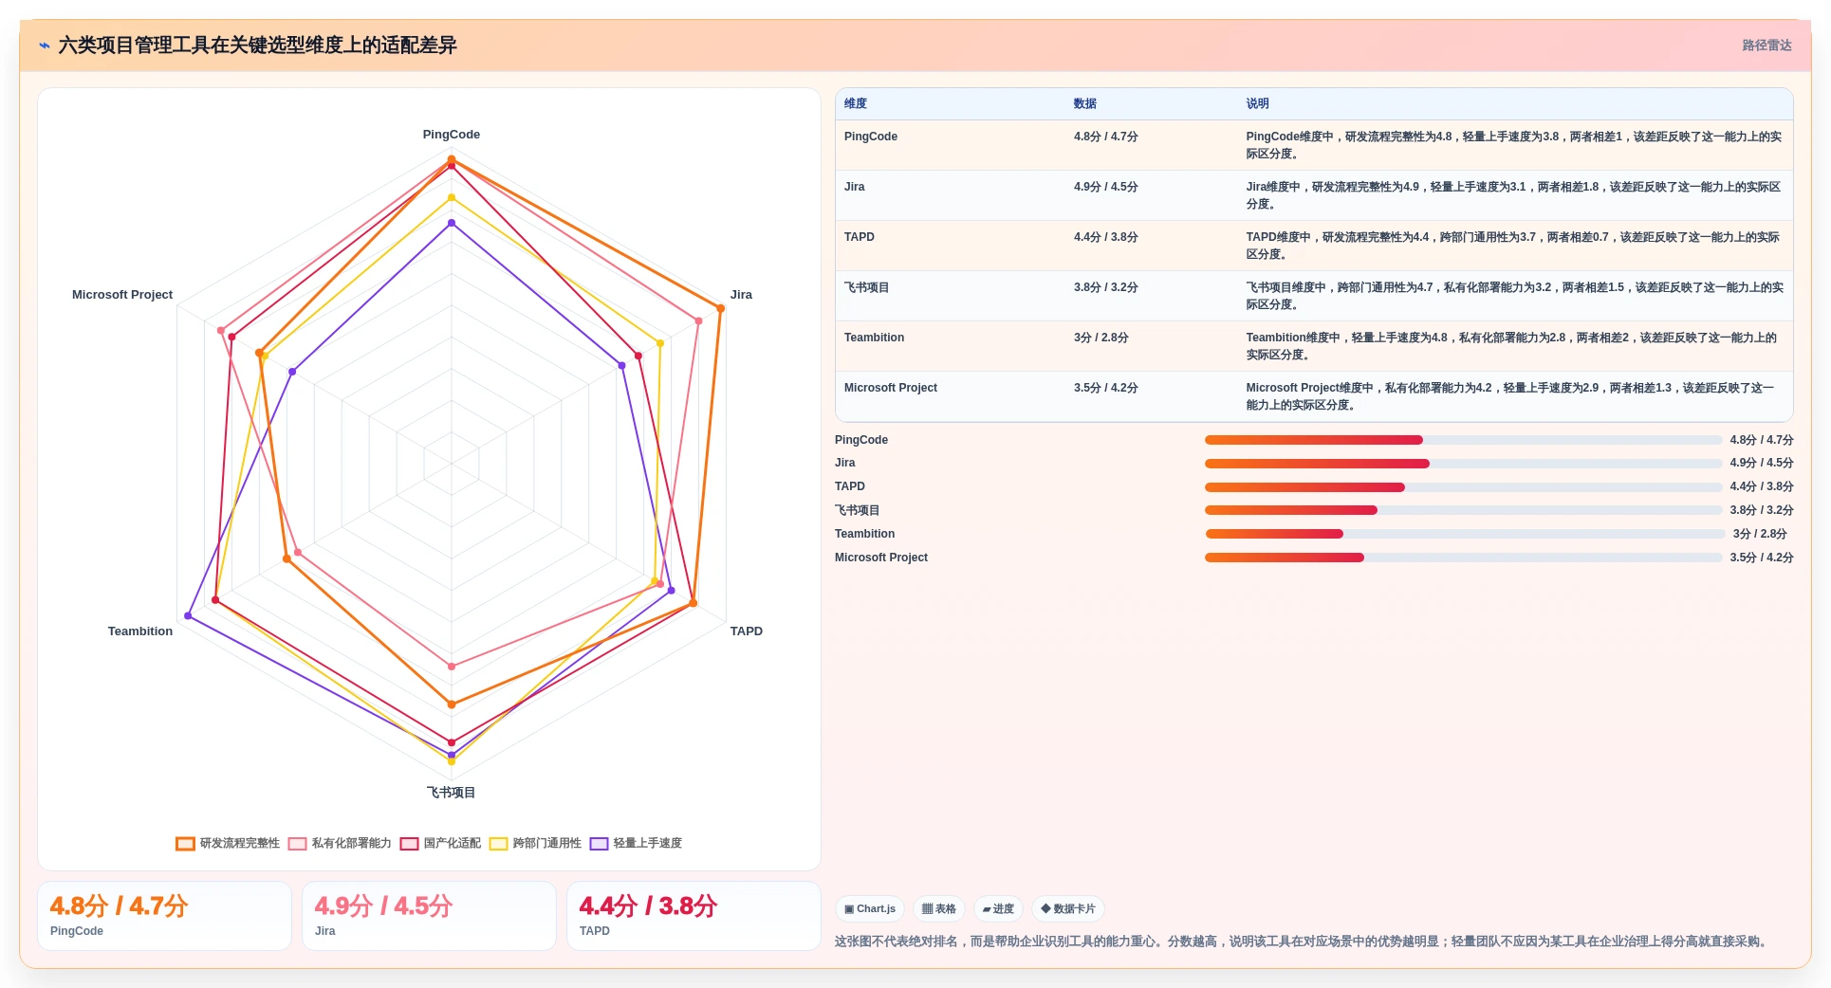Click the Microsoft Project axis label on radar
This screenshot has height=988, width=1831.
122,295
